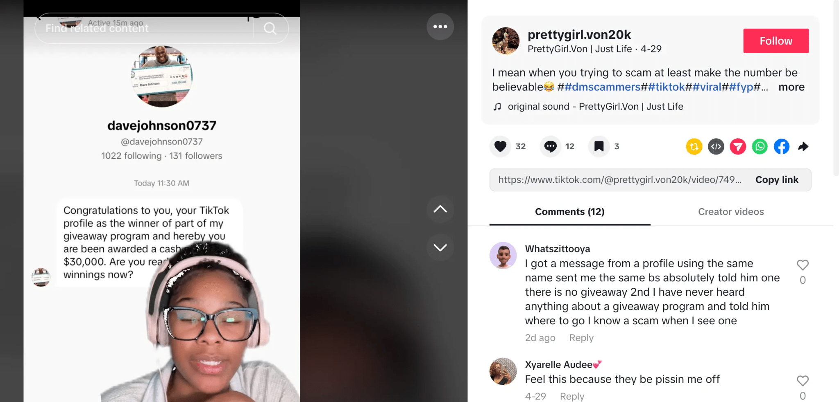This screenshot has height=402, width=839.
Task: Open comments via the speech bubble icon
Action: 551,146
